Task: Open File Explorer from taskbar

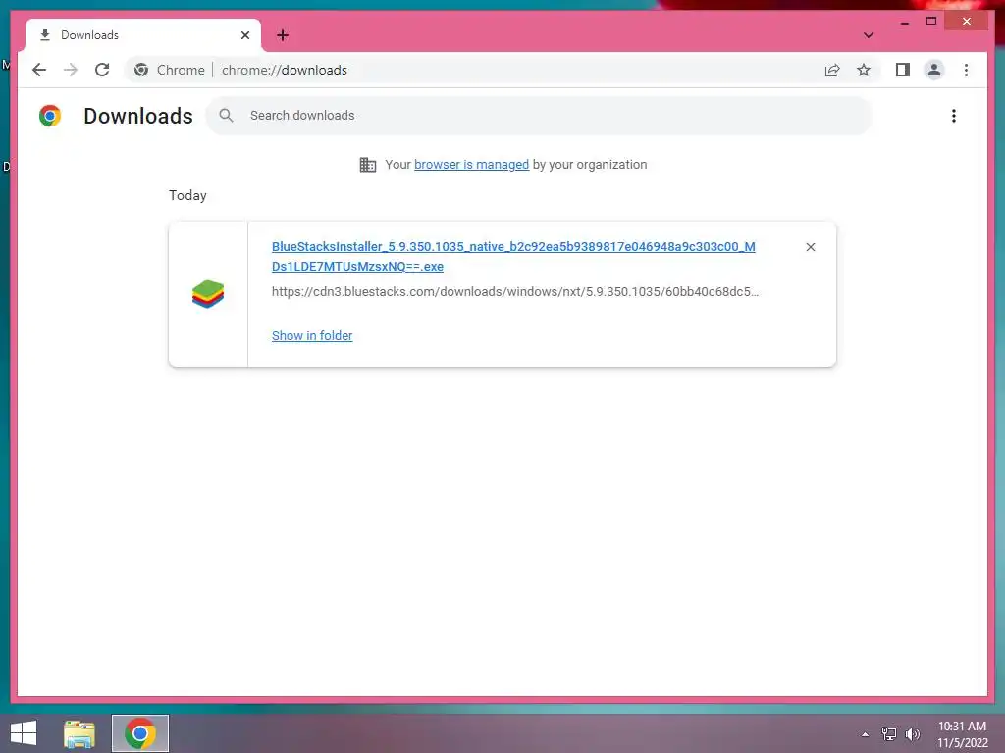Action: click(79, 733)
